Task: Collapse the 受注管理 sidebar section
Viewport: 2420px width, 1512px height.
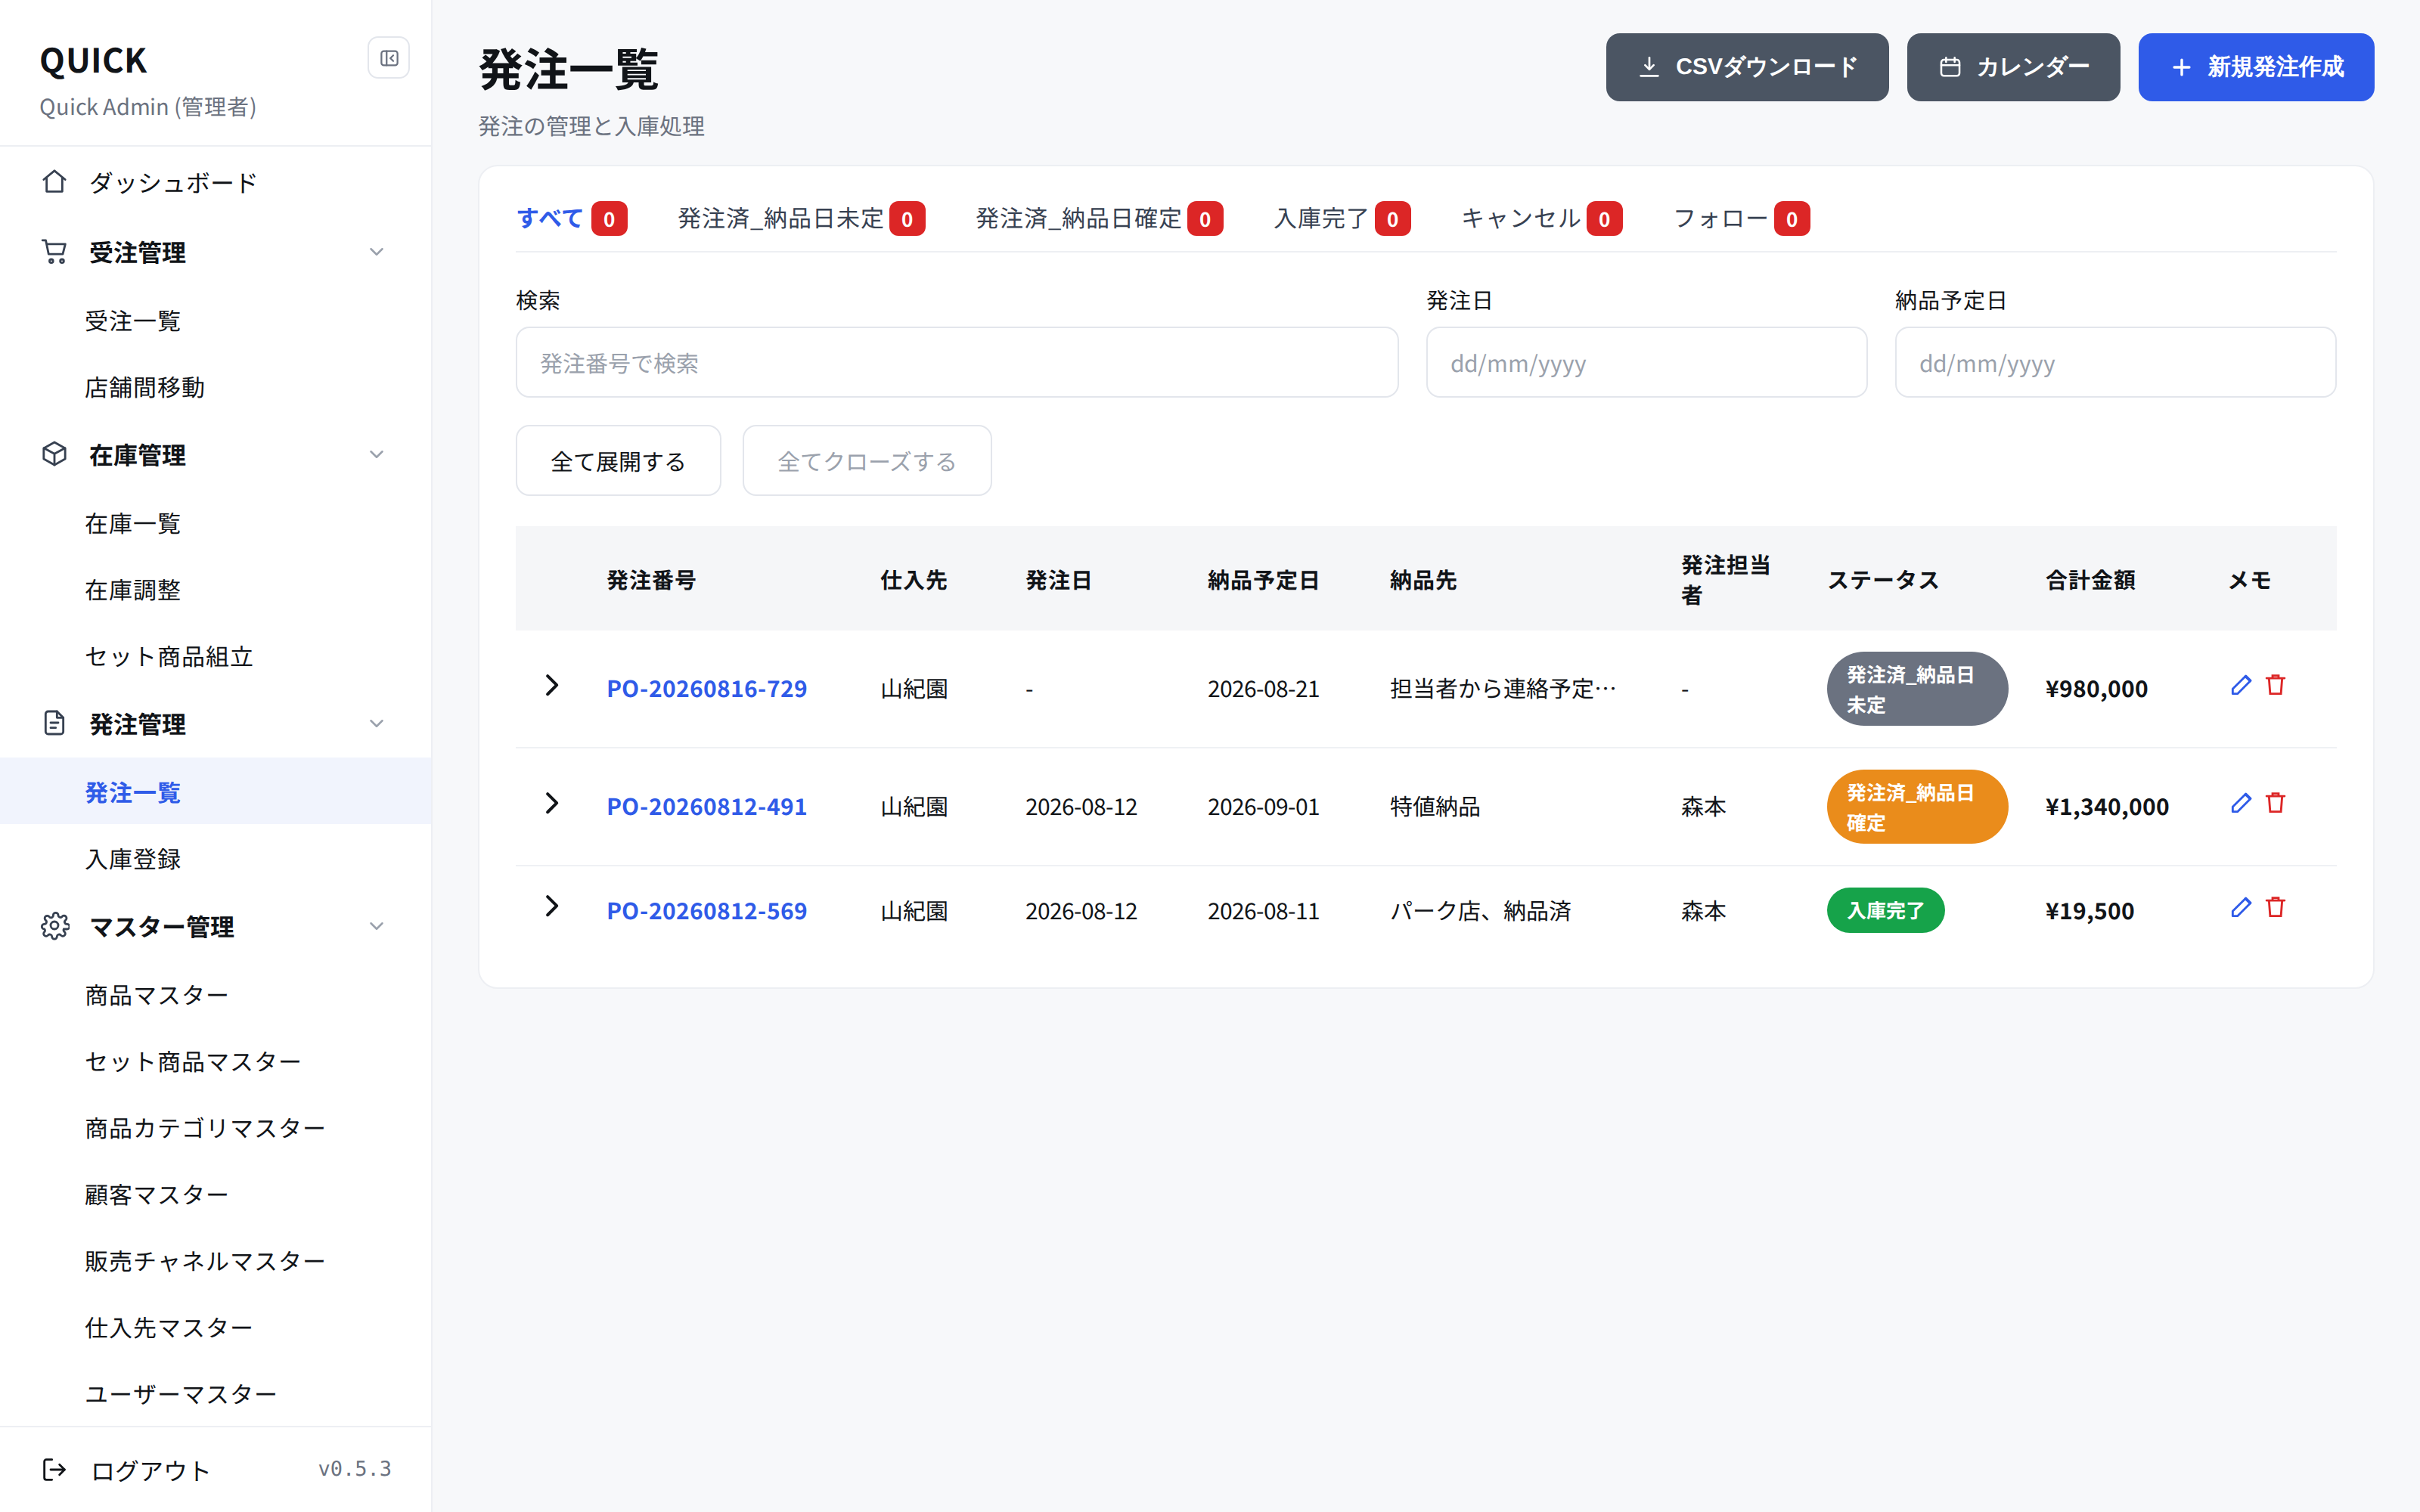Action: [x=377, y=252]
